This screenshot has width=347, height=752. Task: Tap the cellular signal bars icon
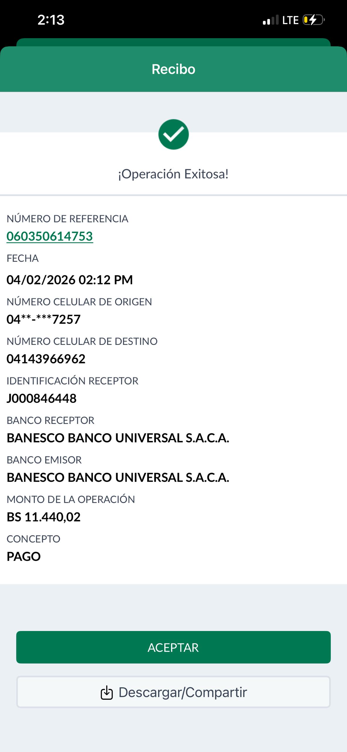pyautogui.click(x=270, y=20)
